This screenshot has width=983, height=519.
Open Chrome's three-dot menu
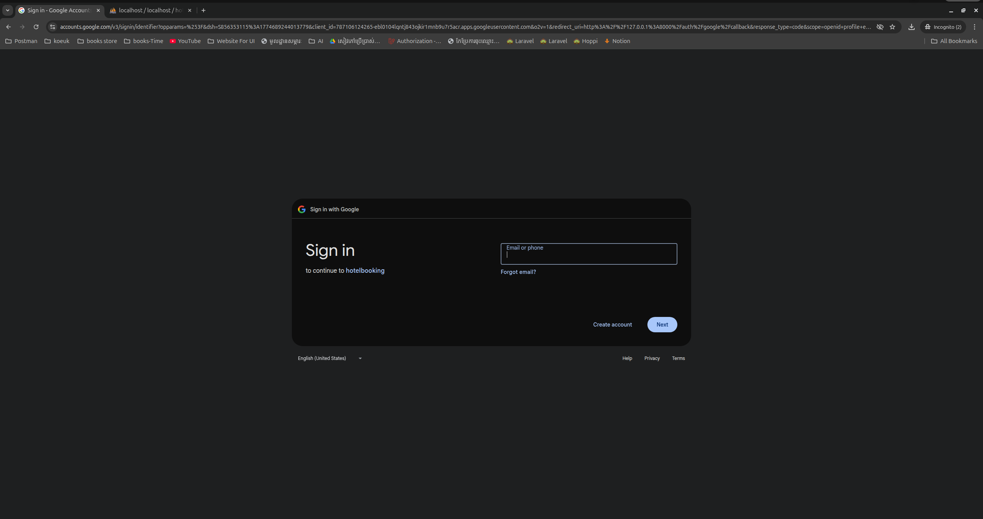[x=975, y=27]
